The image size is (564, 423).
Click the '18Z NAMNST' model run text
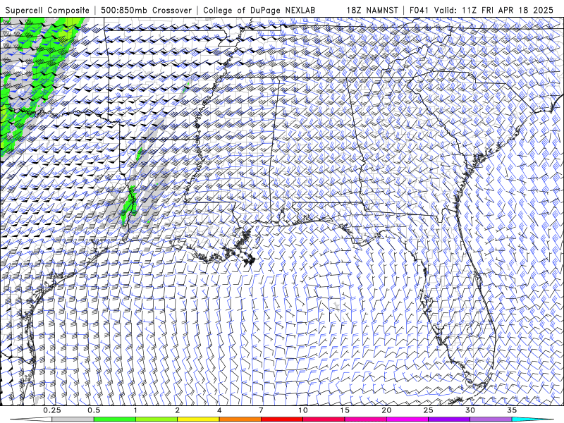372,11
